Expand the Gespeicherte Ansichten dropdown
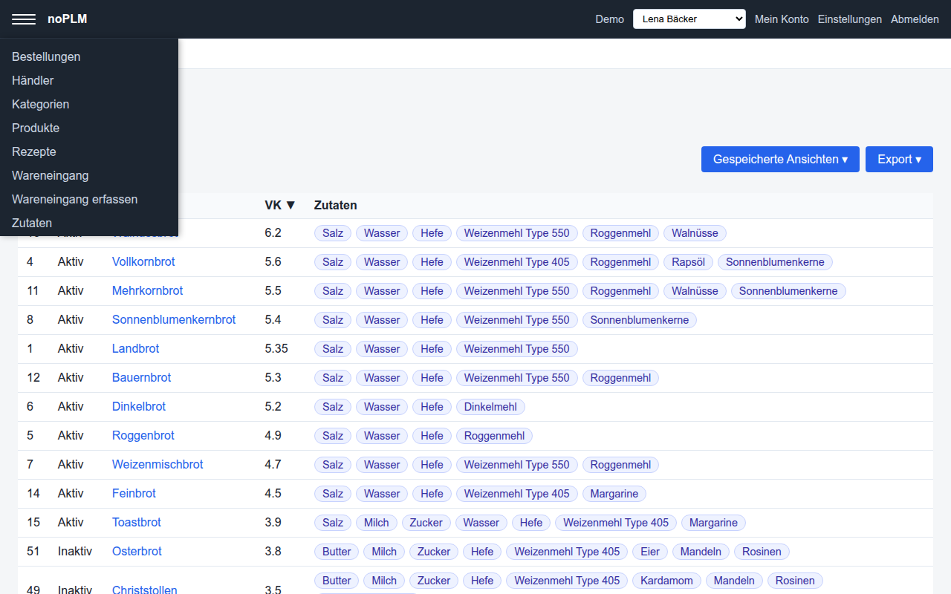Image resolution: width=951 pixels, height=594 pixels. click(x=780, y=160)
